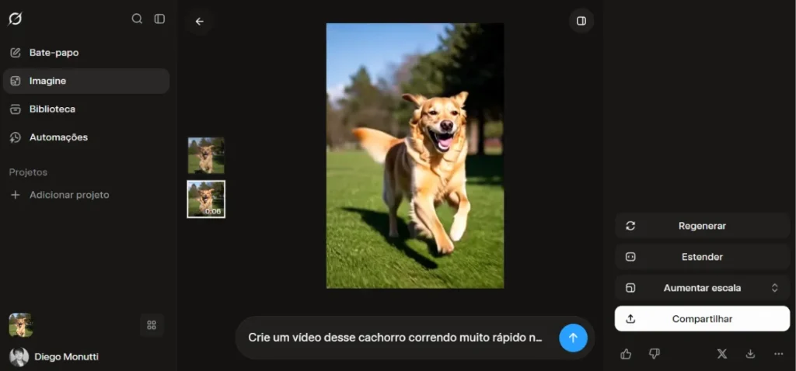Image resolution: width=796 pixels, height=371 pixels.
Task: Click the Compartilhar button
Action: point(702,319)
